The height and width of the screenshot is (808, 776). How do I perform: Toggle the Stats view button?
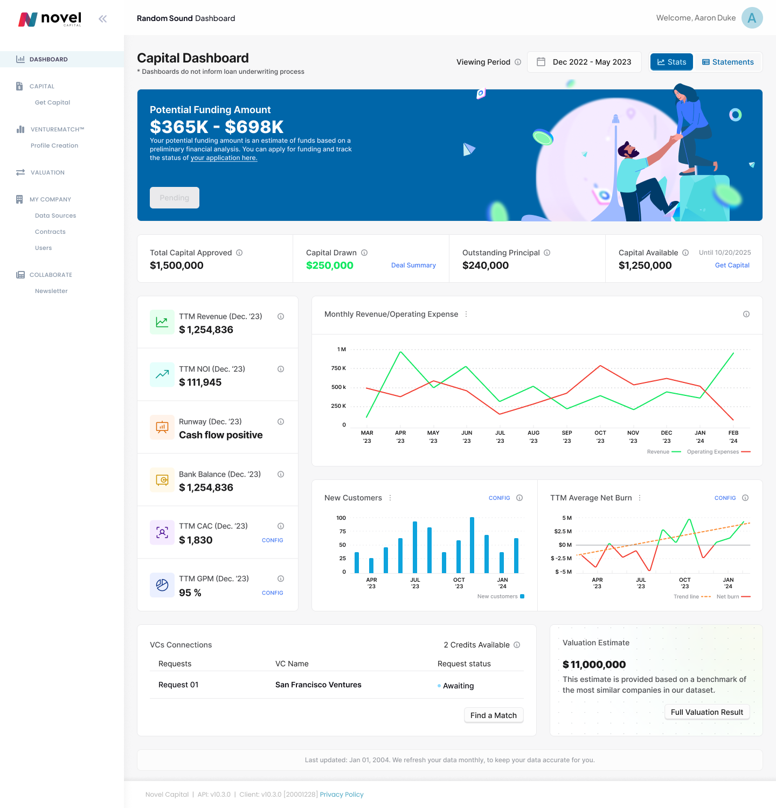(x=671, y=61)
